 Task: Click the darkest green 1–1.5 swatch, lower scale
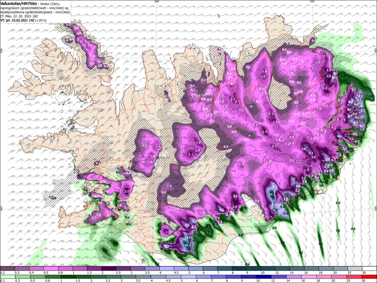pyautogui.click(x=68, y=277)
